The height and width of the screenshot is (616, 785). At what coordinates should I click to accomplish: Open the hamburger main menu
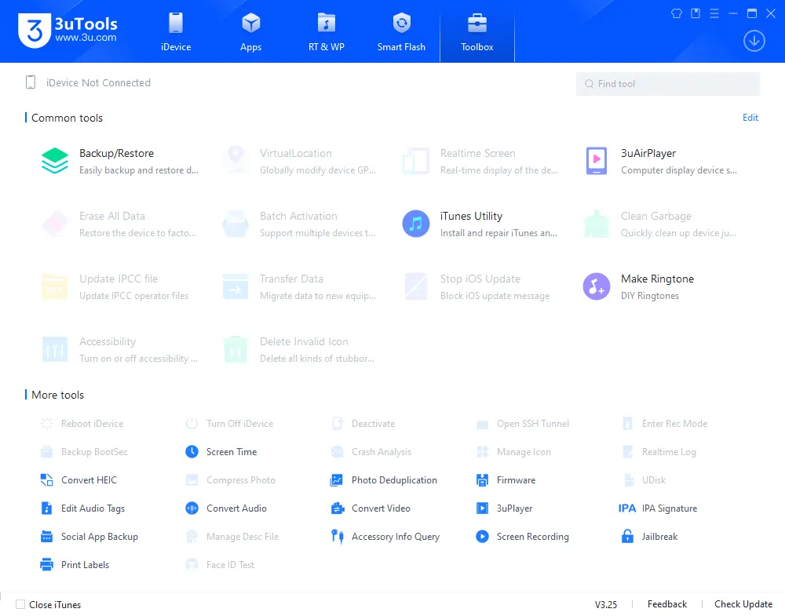[x=714, y=13]
